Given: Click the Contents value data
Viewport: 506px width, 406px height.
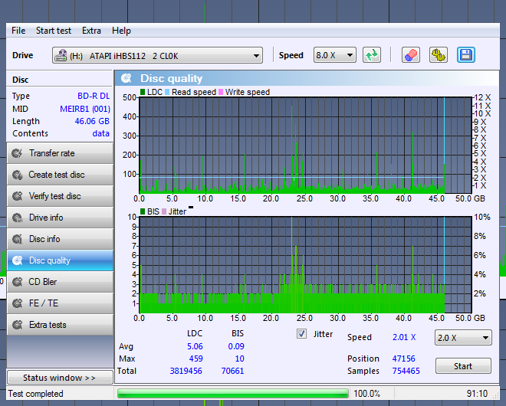Looking at the screenshot, I should (101, 133).
